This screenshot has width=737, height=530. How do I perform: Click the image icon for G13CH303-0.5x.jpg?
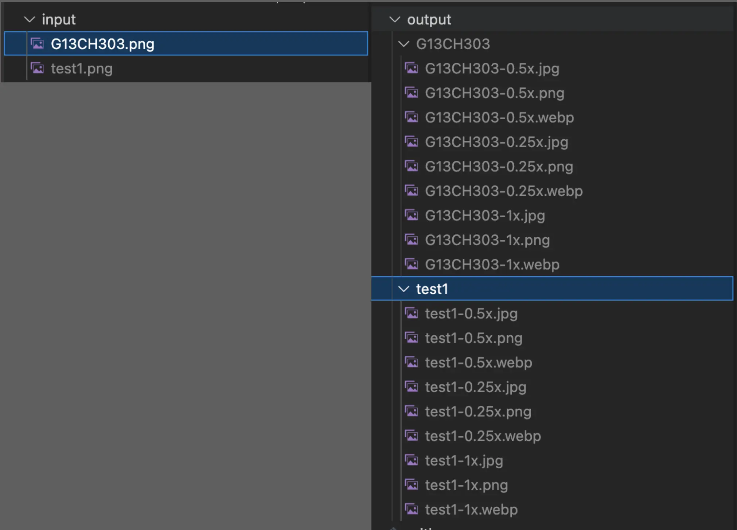(412, 68)
